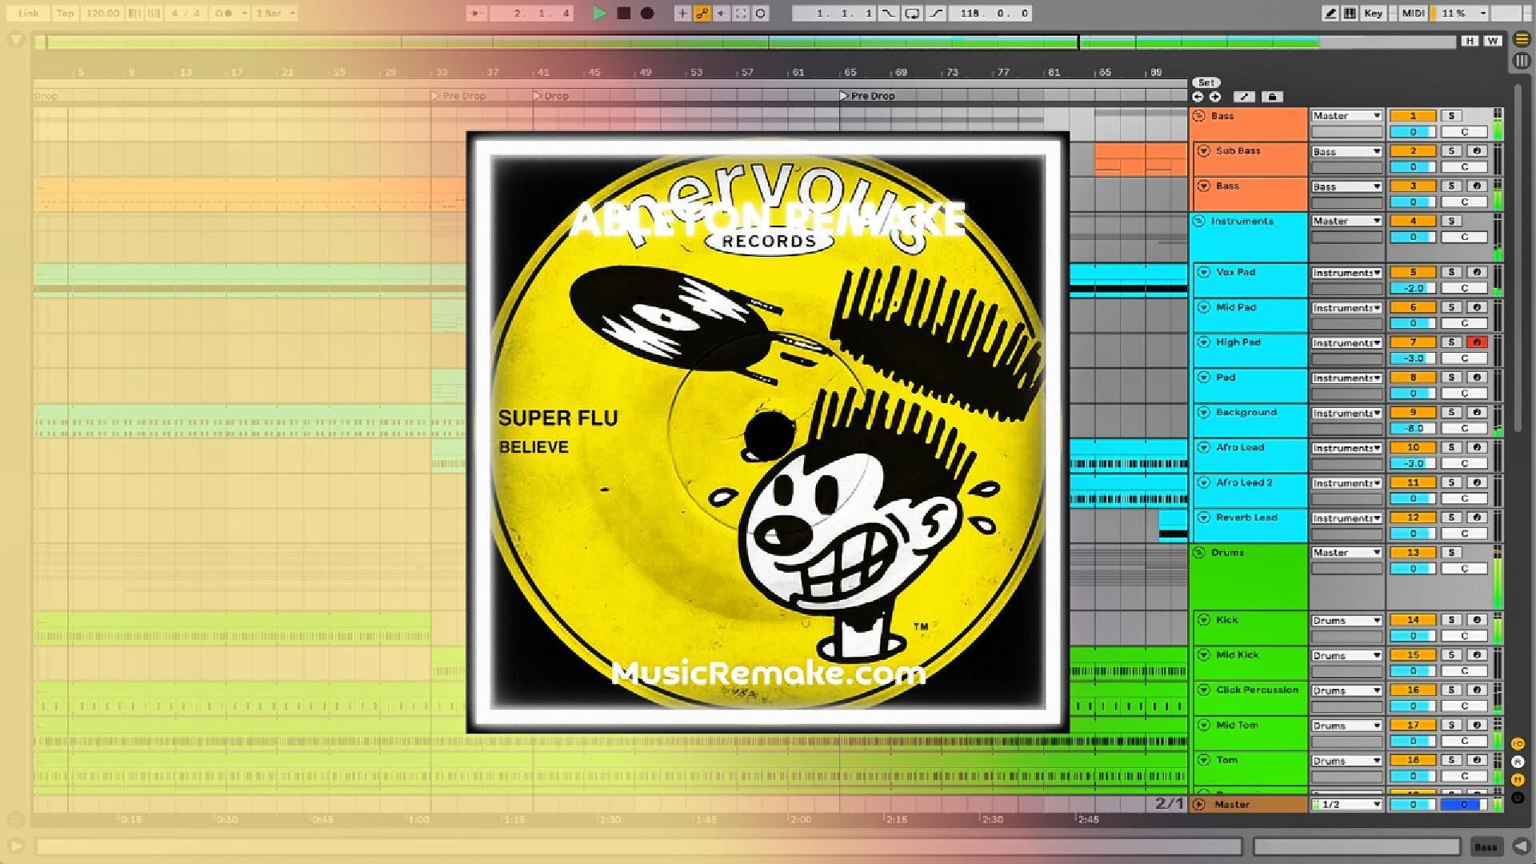1536x864 pixels.
Task: Toggle the Mixer section show button
Action: [x=1518, y=779]
